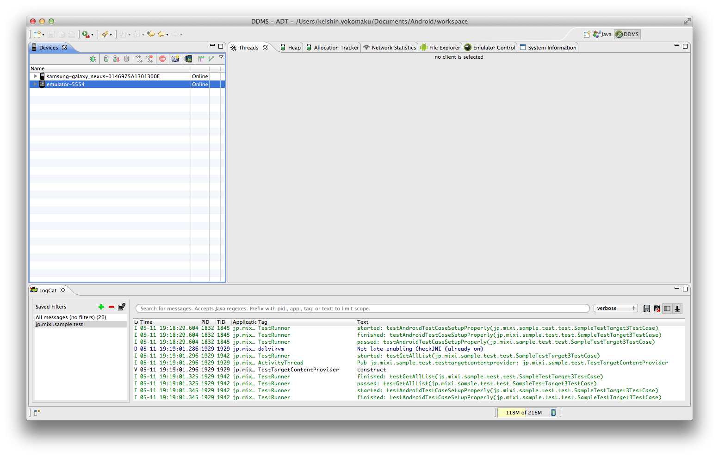Select the jp.mixi.sample.test saved filter
Screen dimensions: 719x457
tap(81, 324)
